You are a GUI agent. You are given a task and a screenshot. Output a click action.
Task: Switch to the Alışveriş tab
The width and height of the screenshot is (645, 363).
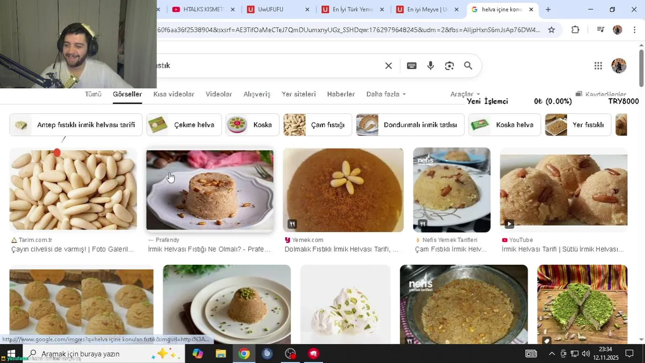[257, 94]
